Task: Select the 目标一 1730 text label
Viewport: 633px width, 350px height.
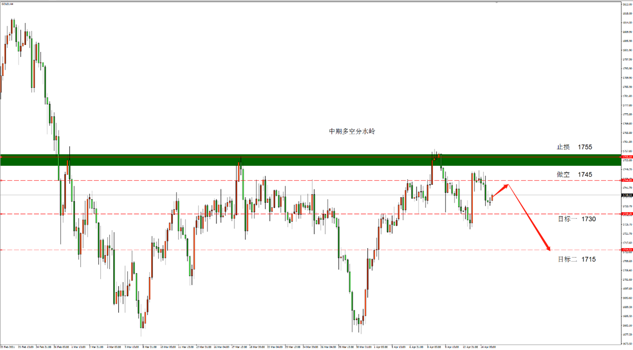Action: point(577,219)
